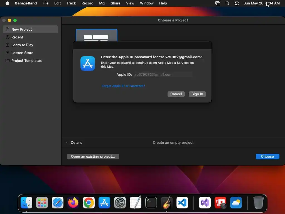Click Forgot Apple ID or Password link
This screenshot has width=285, height=214.
123,86
